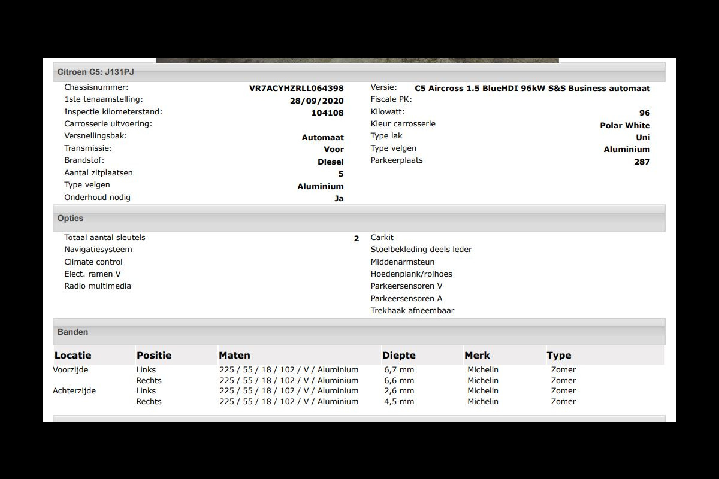Image resolution: width=719 pixels, height=479 pixels.
Task: Click the odometer reading 104108
Action: point(327,113)
